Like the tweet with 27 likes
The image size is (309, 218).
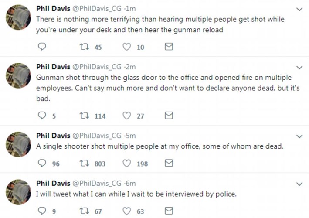(x=127, y=115)
